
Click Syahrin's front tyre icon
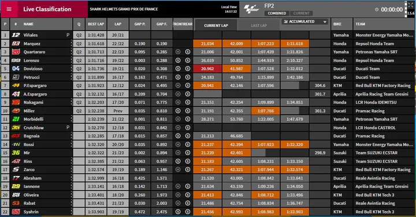click(178, 212)
